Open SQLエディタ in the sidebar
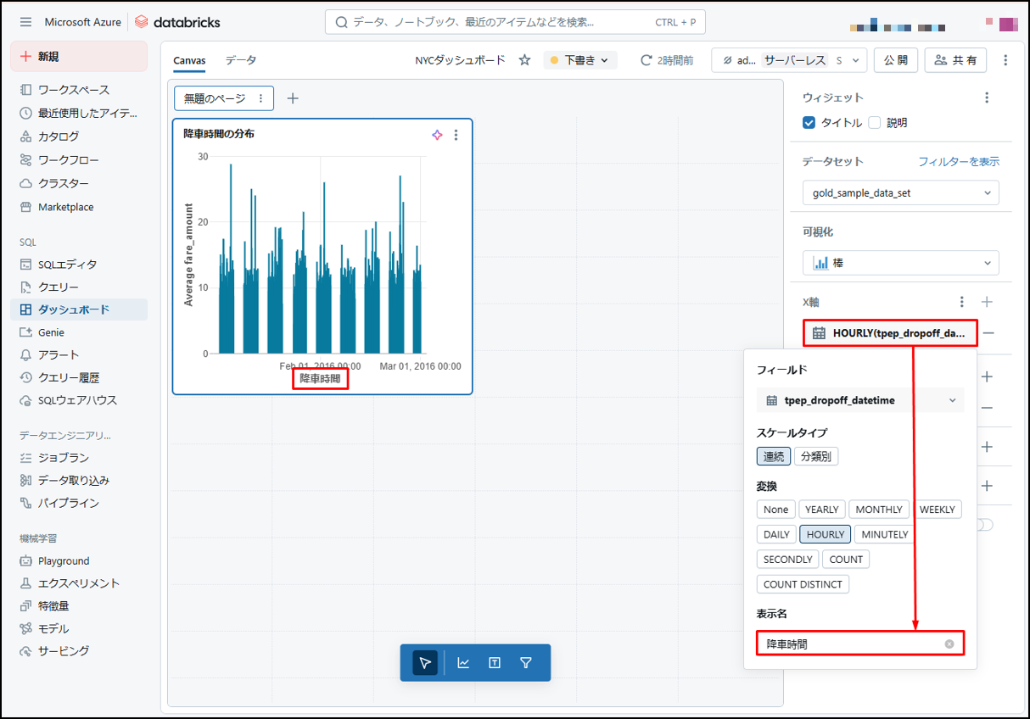 coord(67,265)
